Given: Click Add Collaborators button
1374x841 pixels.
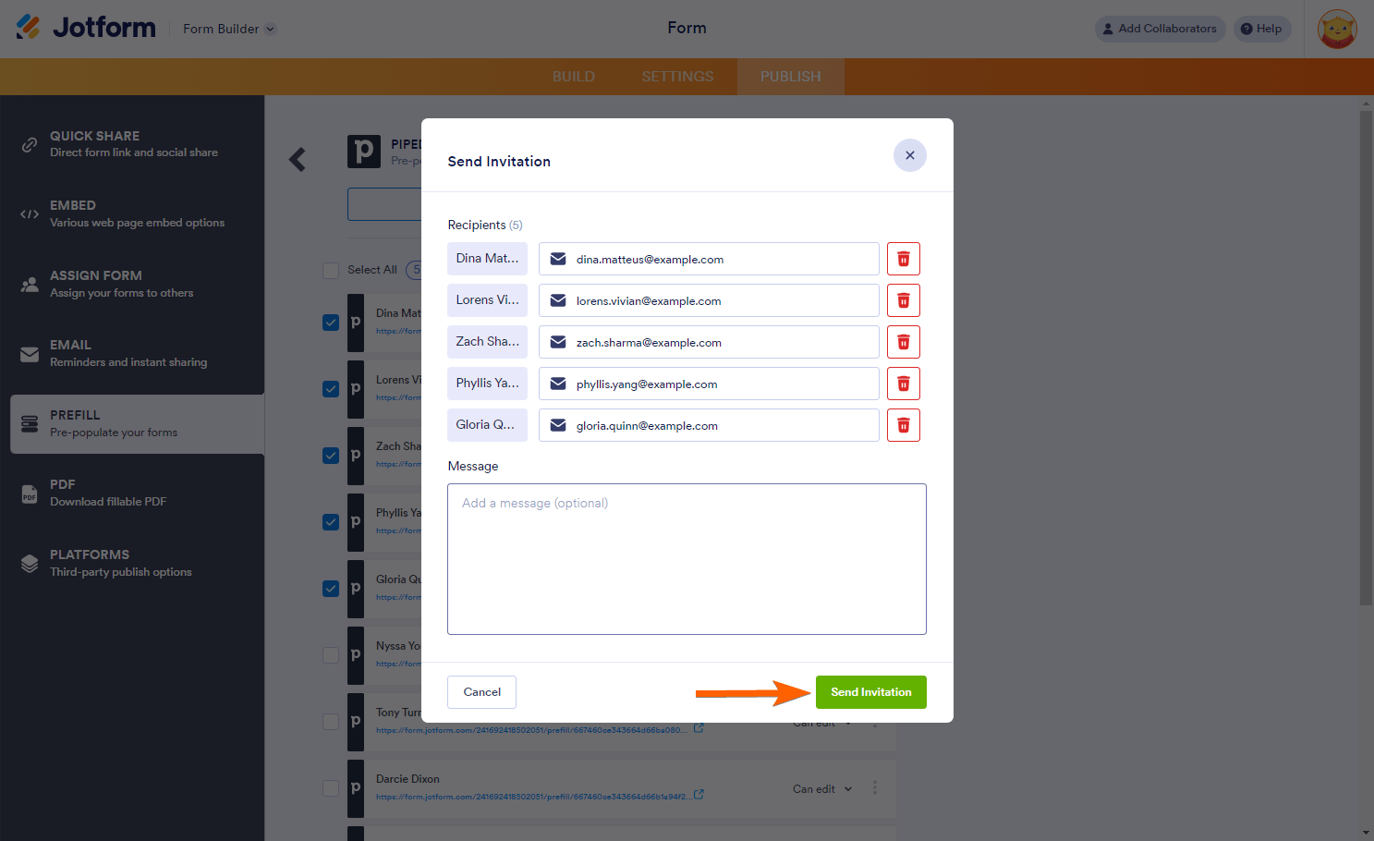Looking at the screenshot, I should [1160, 29].
